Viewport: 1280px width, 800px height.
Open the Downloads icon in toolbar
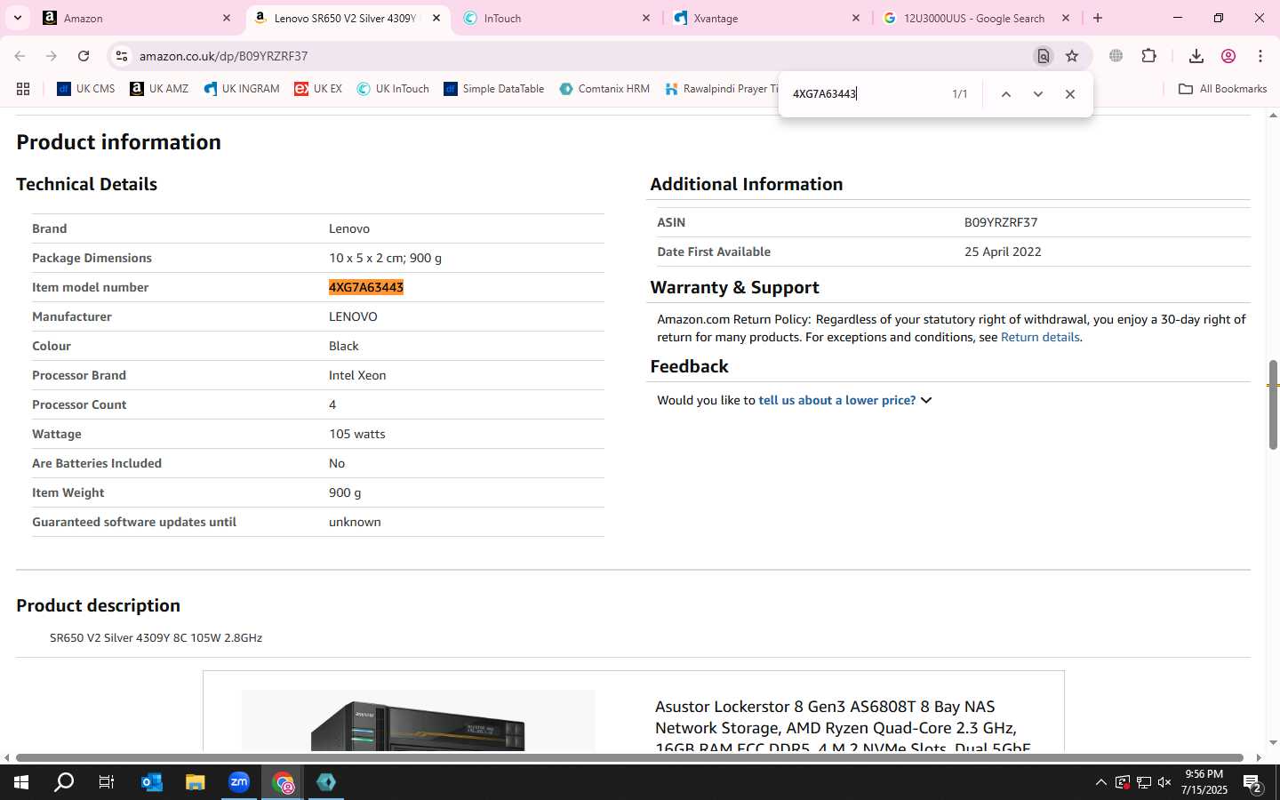(1196, 56)
